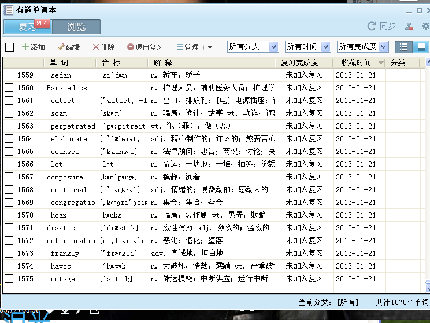The height and width of the screenshot is (323, 430).
Task: Select the word composure
Action: (65, 177)
